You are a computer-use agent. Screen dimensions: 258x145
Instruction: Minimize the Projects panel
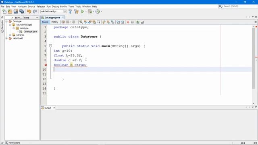tap(37, 18)
